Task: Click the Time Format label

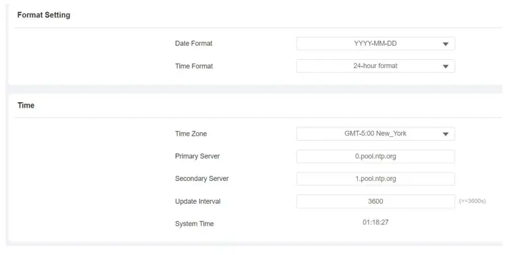Action: tap(194, 66)
